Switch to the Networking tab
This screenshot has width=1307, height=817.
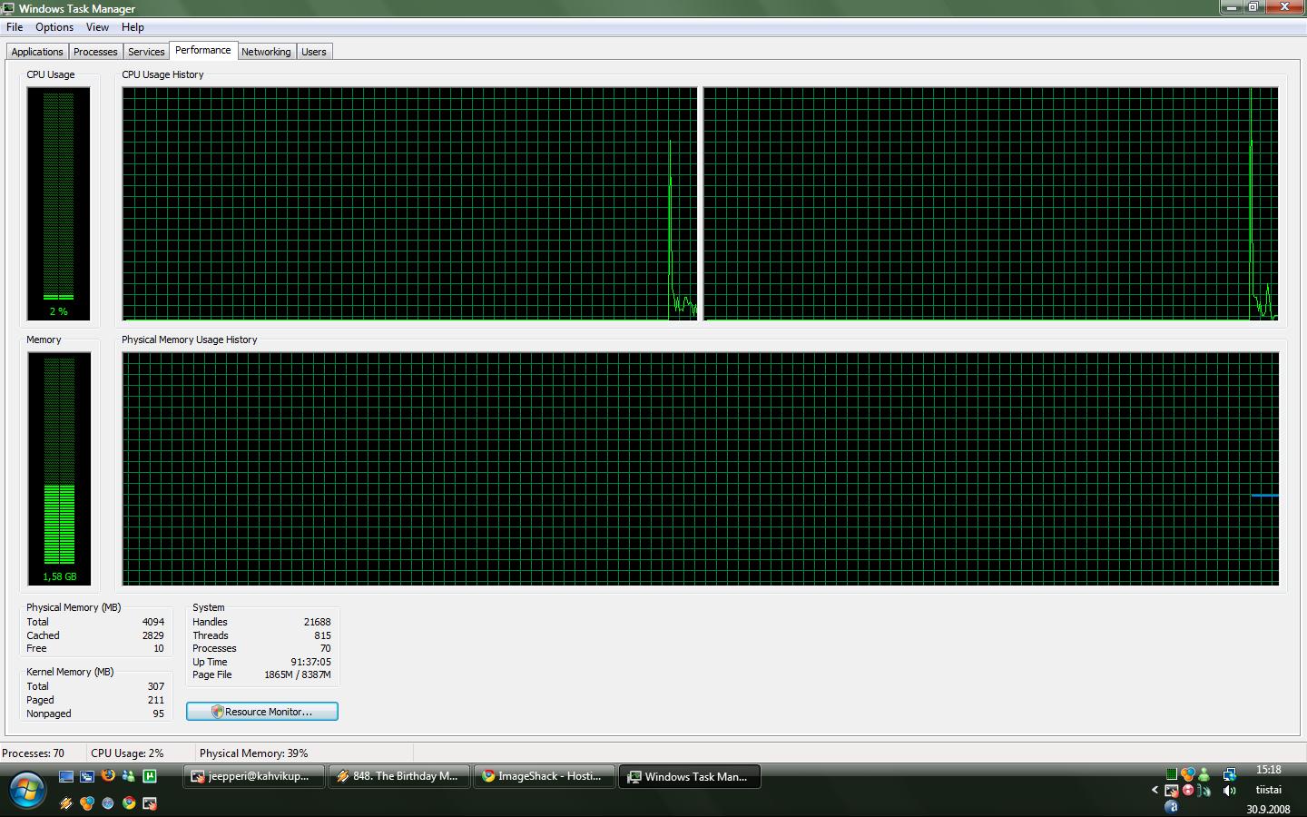[x=266, y=52]
